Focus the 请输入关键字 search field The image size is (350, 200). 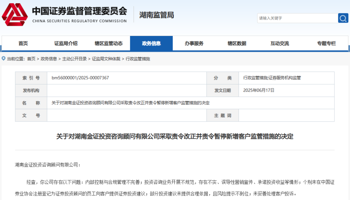click(297, 18)
